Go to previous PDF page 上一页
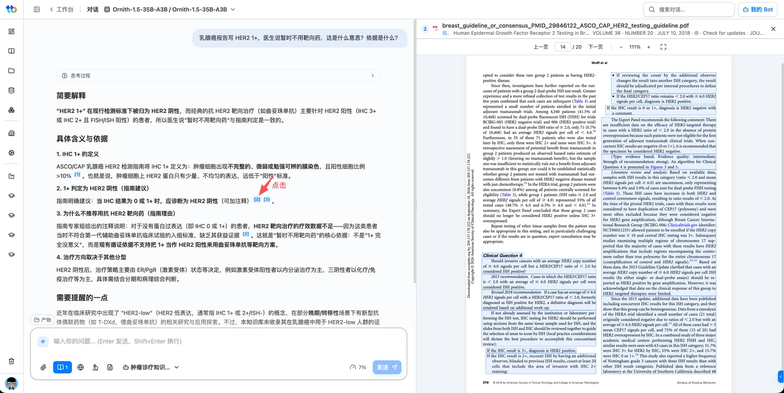 point(540,47)
